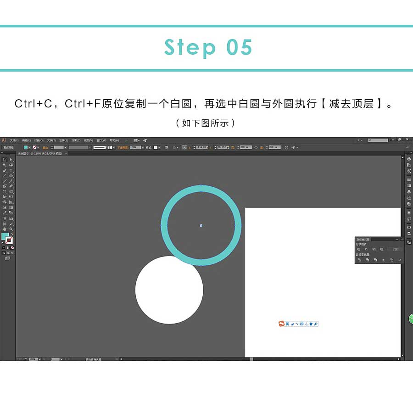Viewport: 413px width, 397px height.
Task: Open the 对象(O) menu
Action: click(x=39, y=140)
